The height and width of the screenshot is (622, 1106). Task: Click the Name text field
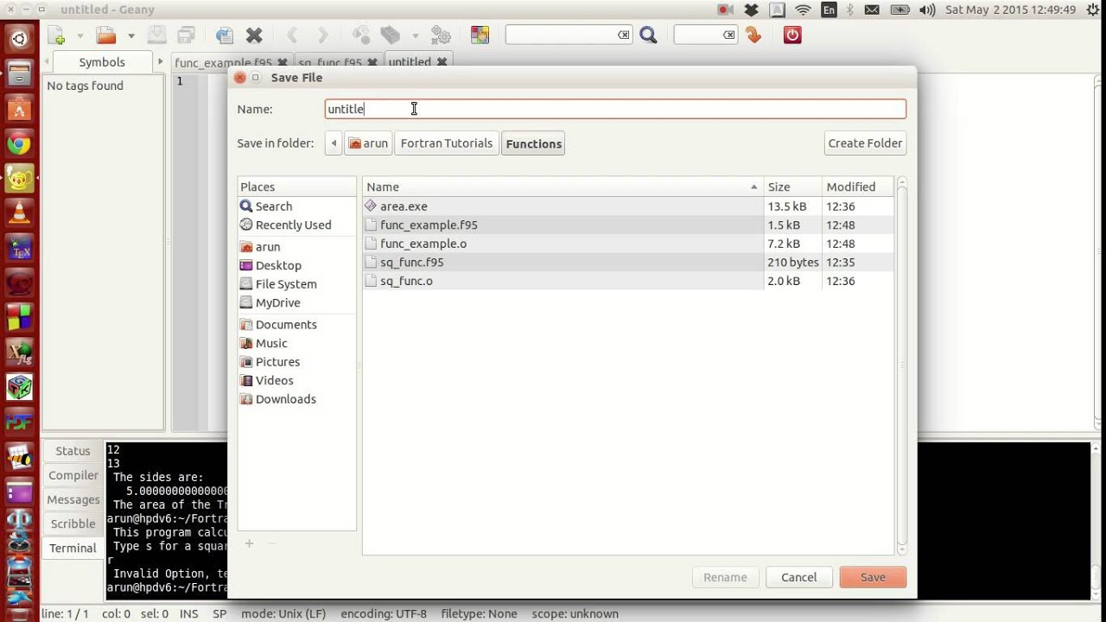(615, 109)
